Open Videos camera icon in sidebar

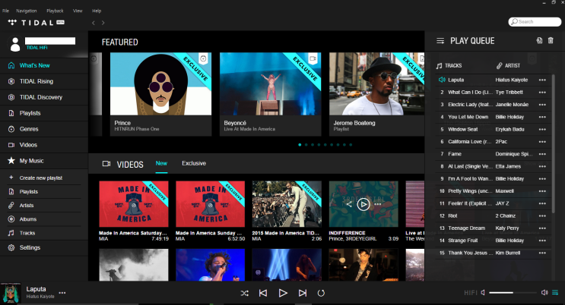[x=11, y=145]
